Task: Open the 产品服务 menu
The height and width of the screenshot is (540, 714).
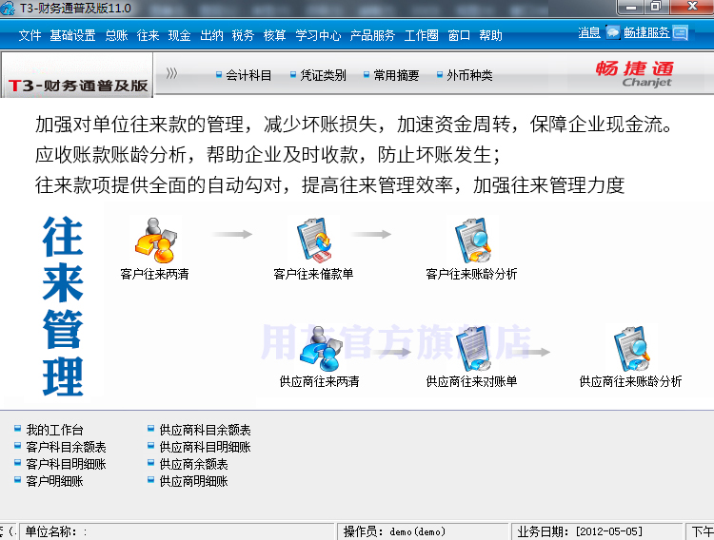Action: [x=372, y=35]
